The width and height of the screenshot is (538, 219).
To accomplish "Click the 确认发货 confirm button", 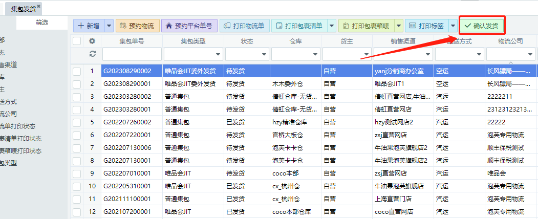I will (482, 25).
